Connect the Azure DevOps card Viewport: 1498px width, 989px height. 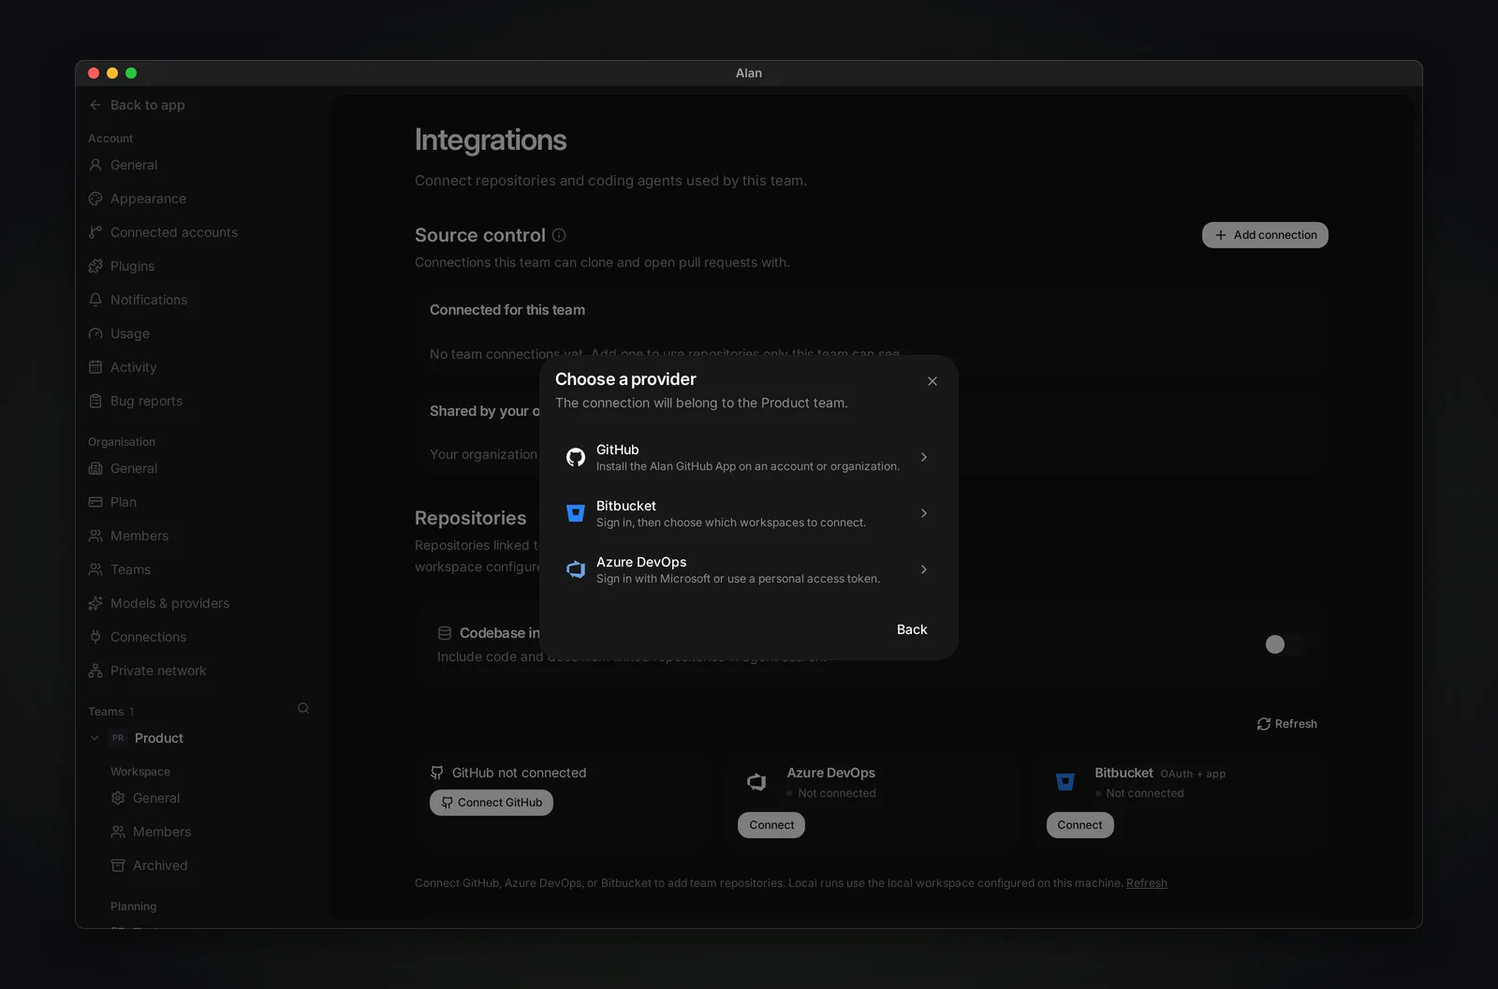[771, 825]
